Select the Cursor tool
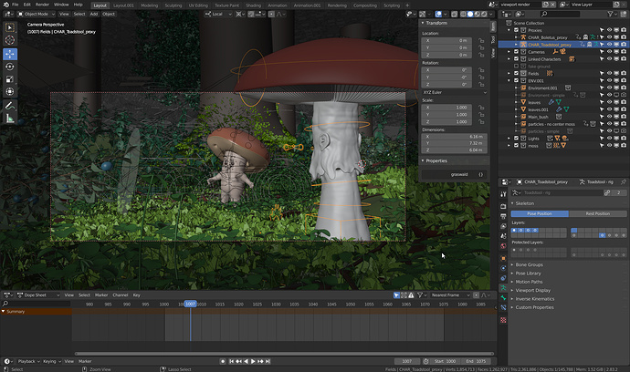 point(10,40)
